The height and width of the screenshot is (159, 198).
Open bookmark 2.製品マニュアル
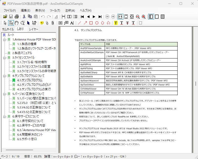click(x=22, y=53)
